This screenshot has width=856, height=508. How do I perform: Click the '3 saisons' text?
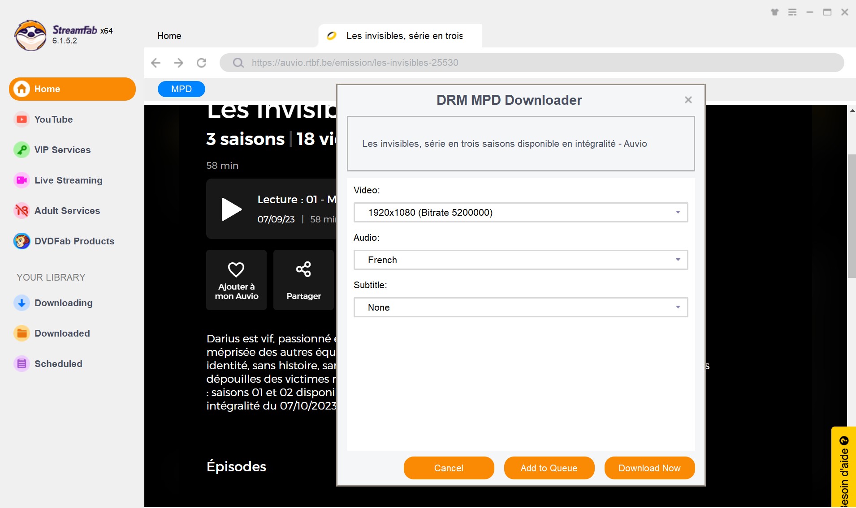pyautogui.click(x=245, y=139)
